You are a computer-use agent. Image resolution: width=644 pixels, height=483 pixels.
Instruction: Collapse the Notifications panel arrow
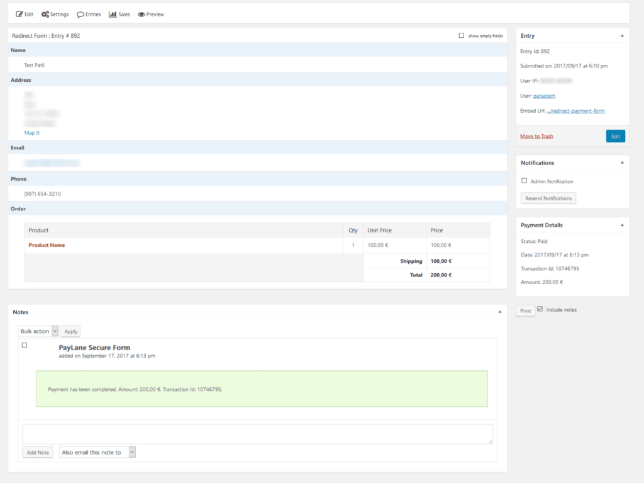coord(622,162)
